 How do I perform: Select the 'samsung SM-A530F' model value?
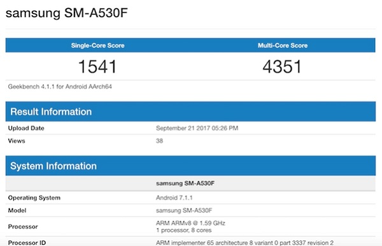pos(184,210)
